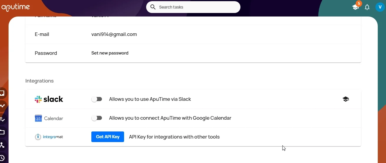Click the ApuTime logo

(15, 7)
